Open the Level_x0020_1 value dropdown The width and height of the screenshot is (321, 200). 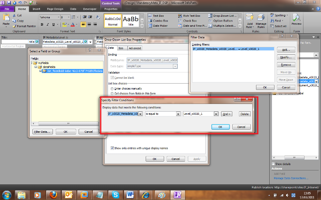(216, 114)
